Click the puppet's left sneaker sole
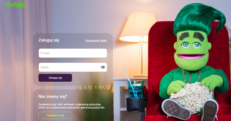 point(176,109)
